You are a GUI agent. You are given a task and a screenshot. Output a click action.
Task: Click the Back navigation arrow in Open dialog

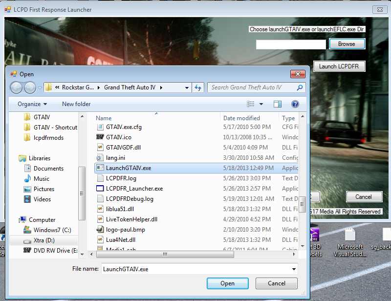pyautogui.click(x=16, y=87)
